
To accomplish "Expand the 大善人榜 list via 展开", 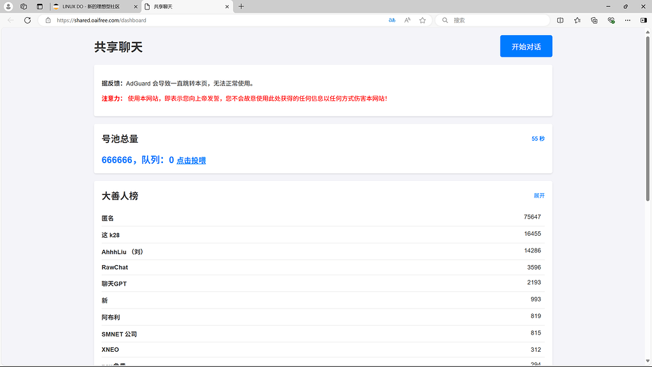I will (x=539, y=196).
